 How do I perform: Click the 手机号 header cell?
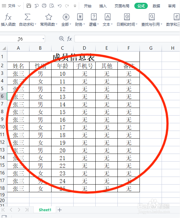tap(84, 66)
